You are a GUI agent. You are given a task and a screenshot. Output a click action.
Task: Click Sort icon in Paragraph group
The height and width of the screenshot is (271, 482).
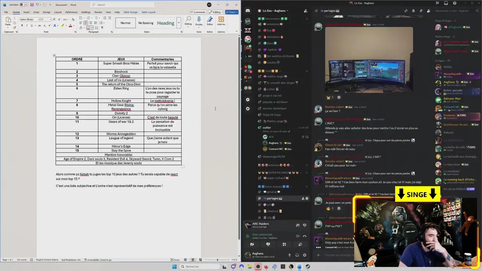click(x=98, y=28)
